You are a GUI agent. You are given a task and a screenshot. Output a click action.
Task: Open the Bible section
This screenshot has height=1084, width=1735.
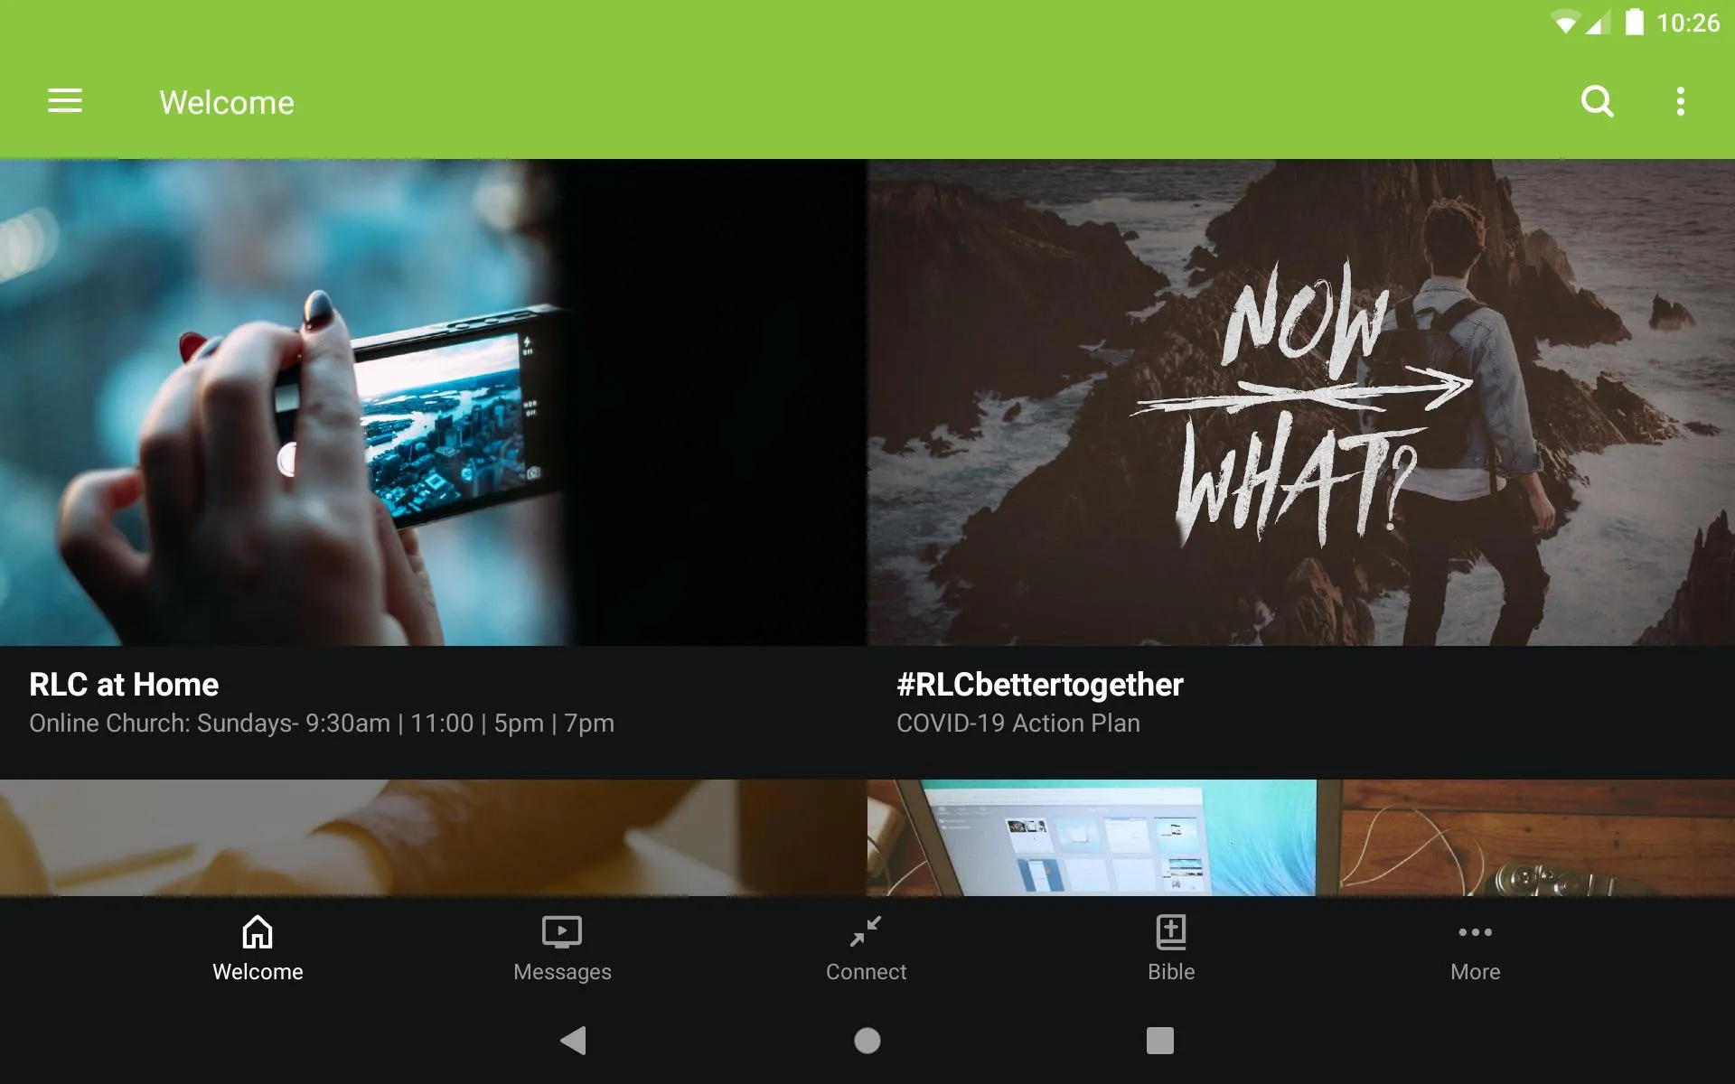[x=1170, y=948]
